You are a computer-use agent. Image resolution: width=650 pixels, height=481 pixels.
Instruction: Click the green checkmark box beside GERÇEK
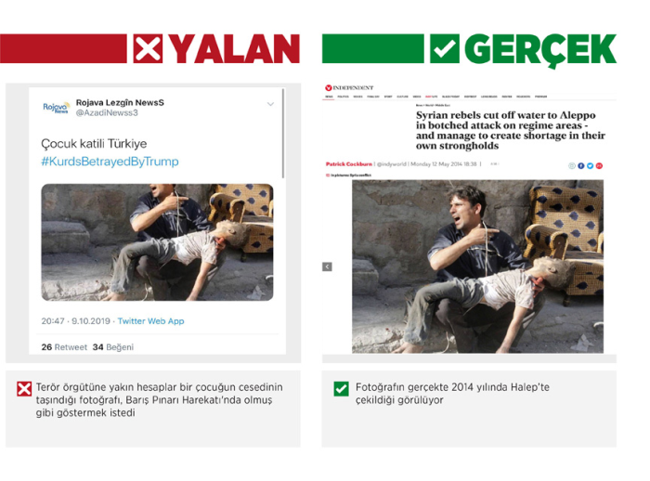coord(445,49)
